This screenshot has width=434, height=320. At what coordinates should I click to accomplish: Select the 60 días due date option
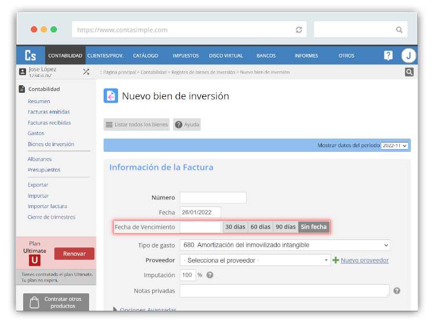point(260,227)
